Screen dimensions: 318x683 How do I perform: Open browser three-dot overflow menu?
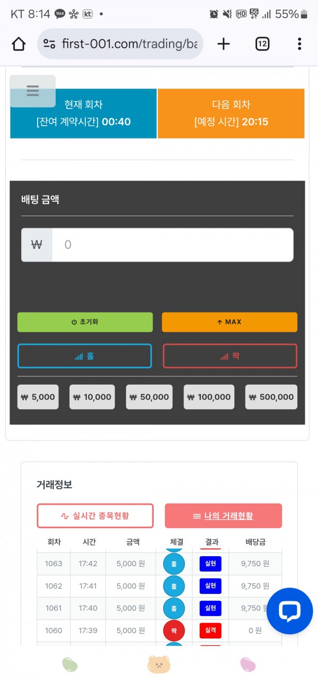(x=299, y=44)
